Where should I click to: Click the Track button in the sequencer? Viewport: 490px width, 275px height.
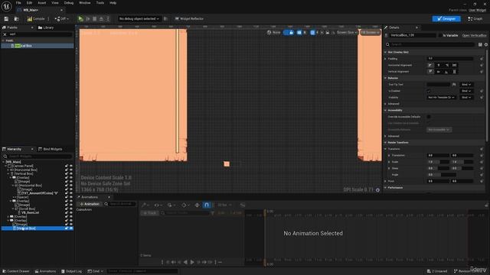point(150,213)
